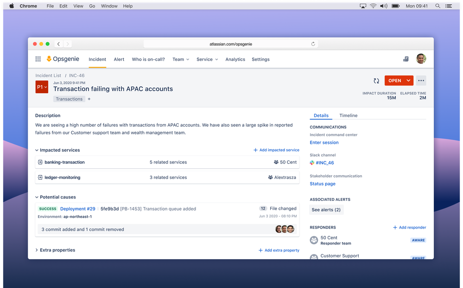463x288 pixels.
Task: Click the committer avatars in Deployment #29
Action: (285, 229)
